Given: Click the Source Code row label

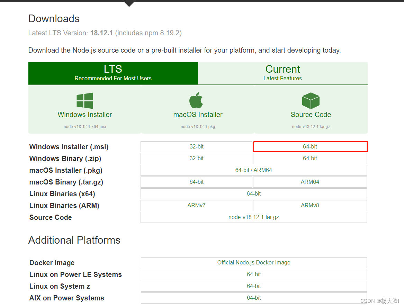Looking at the screenshot, I should [51, 217].
